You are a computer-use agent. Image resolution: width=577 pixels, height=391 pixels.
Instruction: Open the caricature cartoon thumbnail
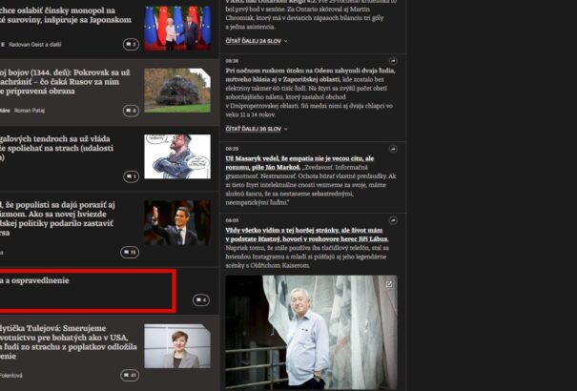point(177,156)
